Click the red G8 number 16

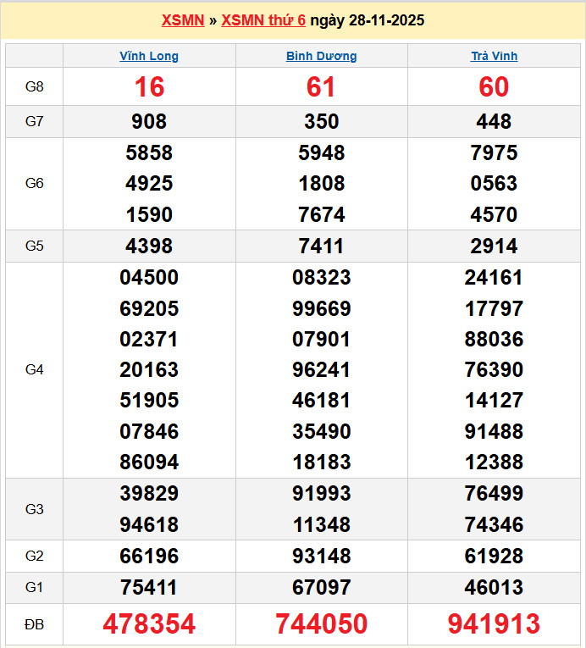click(x=149, y=86)
